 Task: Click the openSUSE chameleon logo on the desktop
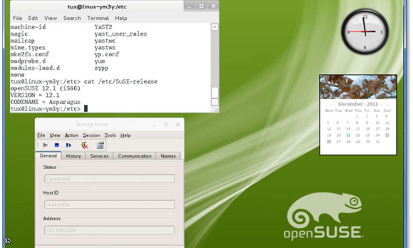(324, 216)
